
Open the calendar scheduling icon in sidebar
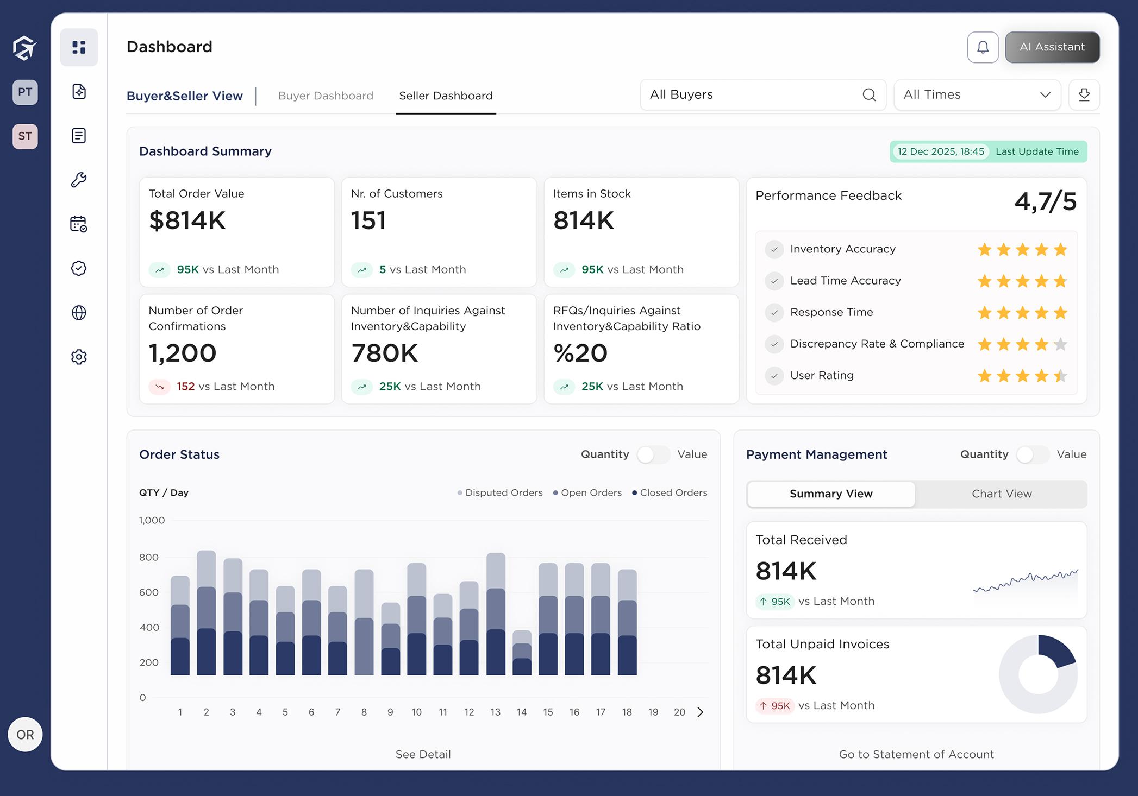click(79, 224)
